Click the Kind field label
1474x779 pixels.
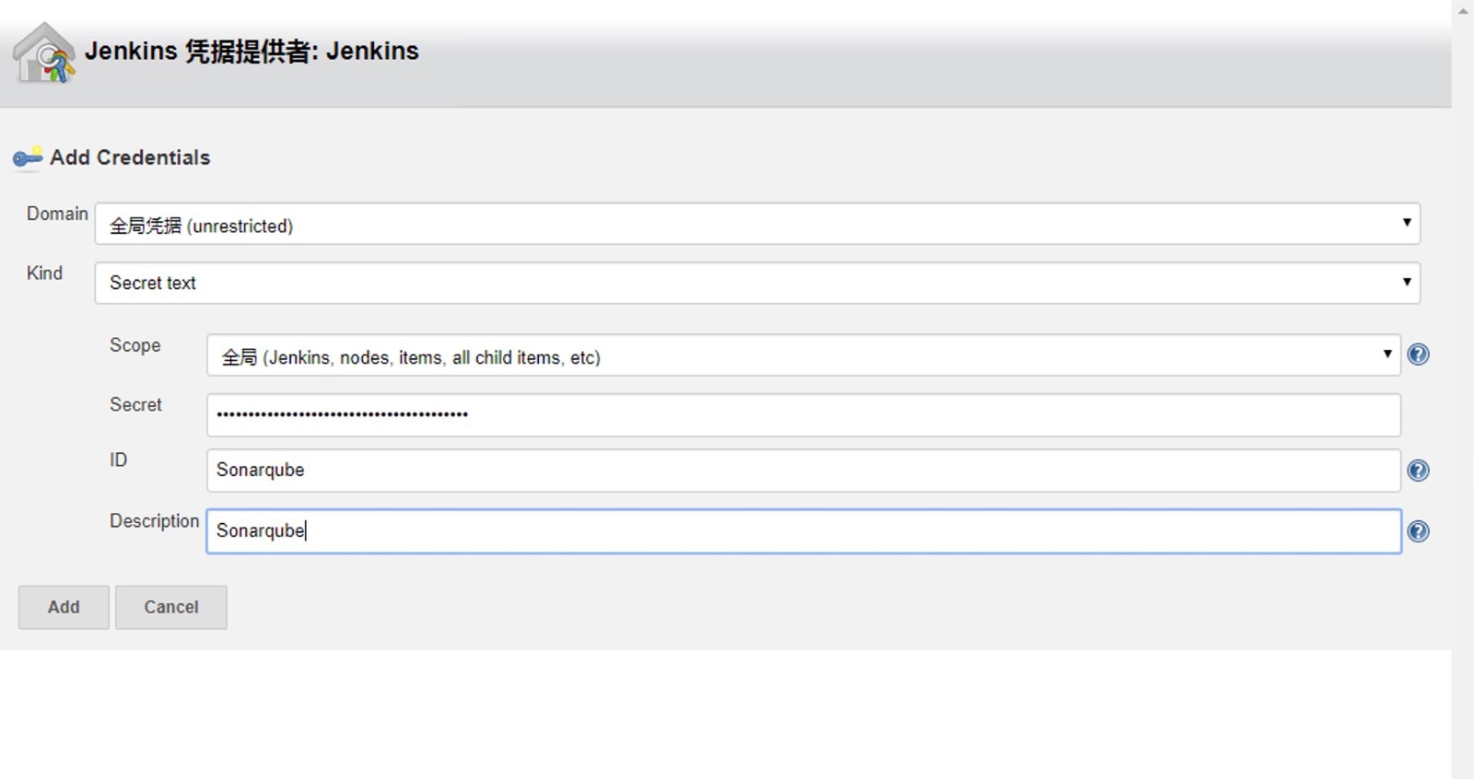44,273
